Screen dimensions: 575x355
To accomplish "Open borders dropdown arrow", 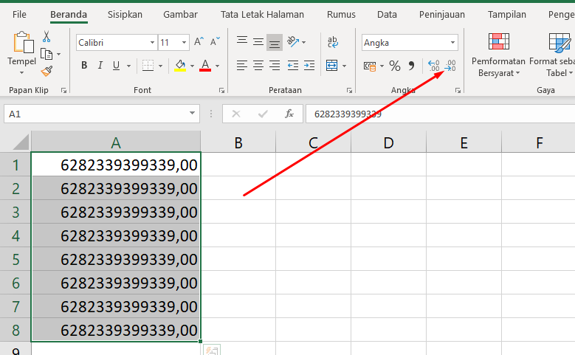I will [160, 66].
